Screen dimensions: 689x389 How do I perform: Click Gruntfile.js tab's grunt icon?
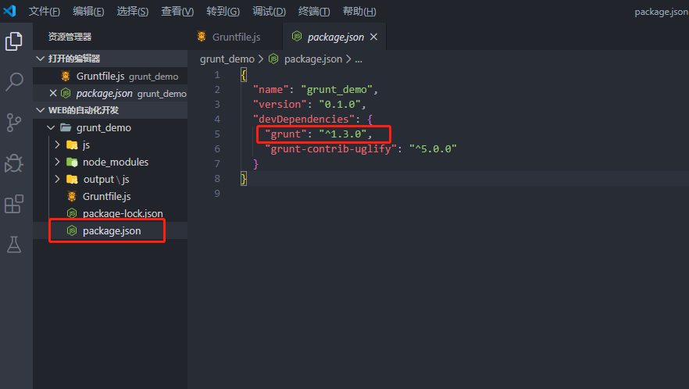(202, 37)
